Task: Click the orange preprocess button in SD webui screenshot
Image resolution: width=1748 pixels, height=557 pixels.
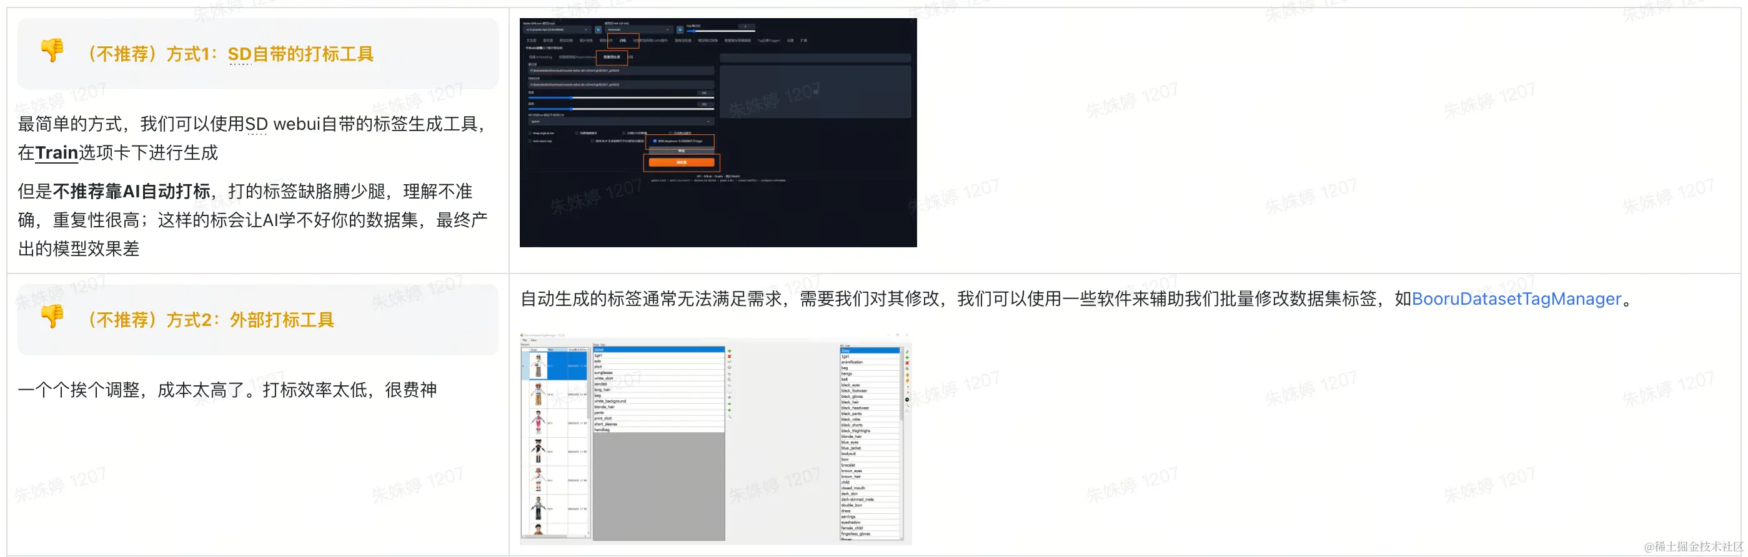Action: 682,163
